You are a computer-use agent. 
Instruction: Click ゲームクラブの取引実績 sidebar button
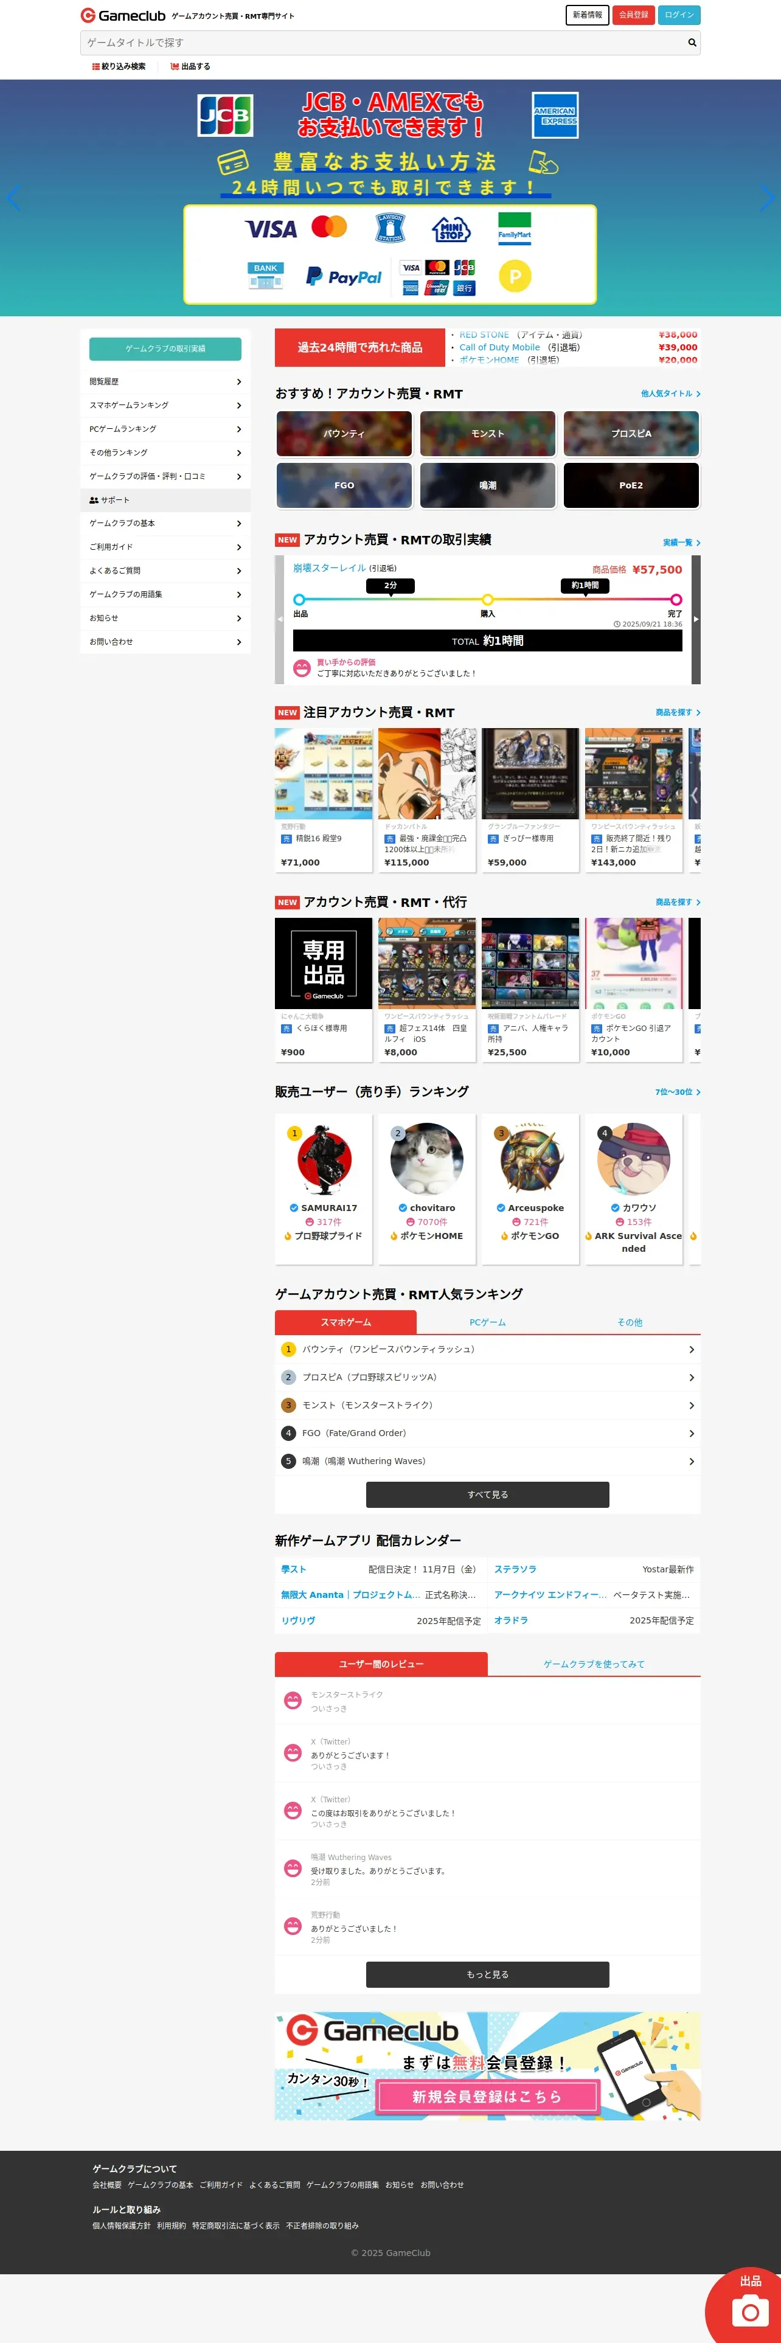click(165, 349)
